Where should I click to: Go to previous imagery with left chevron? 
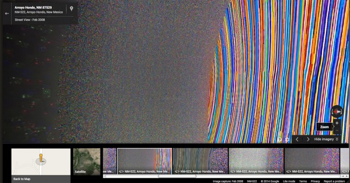(297, 139)
